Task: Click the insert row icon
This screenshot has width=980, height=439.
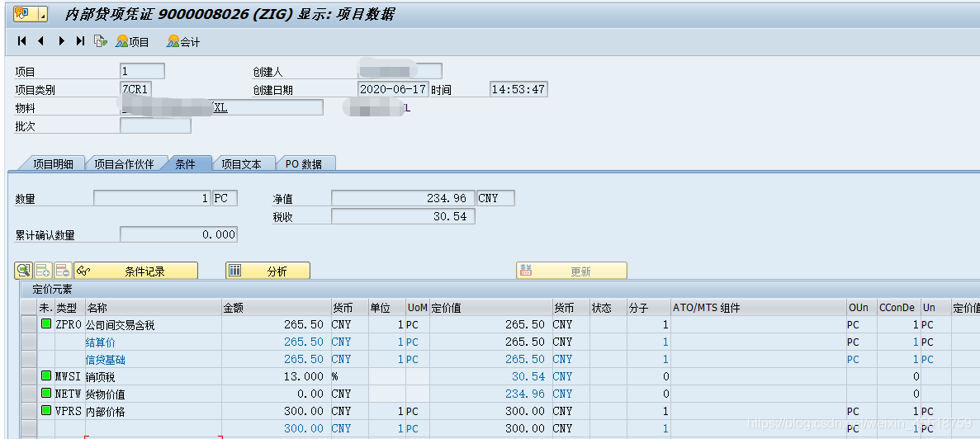Action: [43, 271]
